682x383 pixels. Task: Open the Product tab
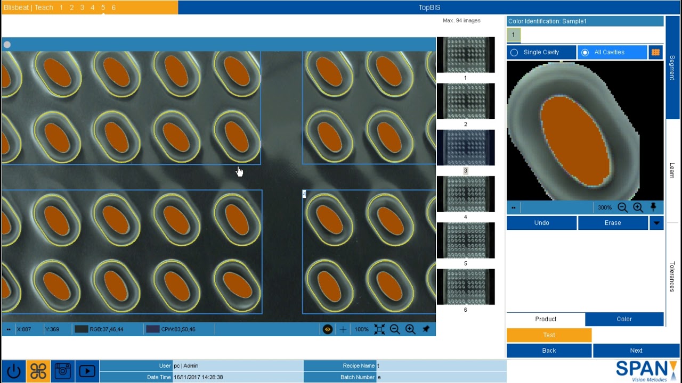(x=546, y=319)
